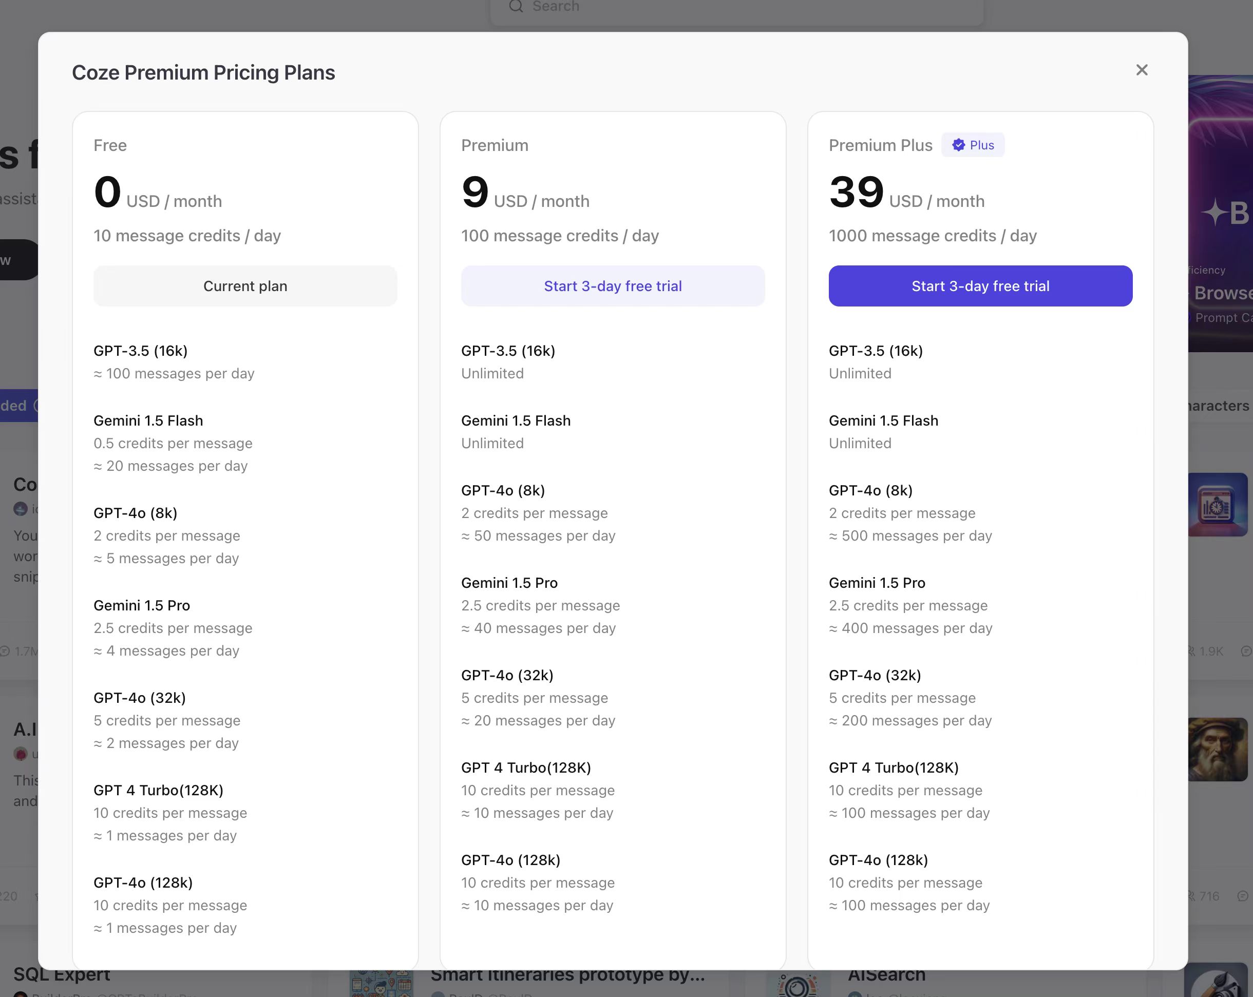
Task: Open the browser bot icon thumbnail on right edge
Action: 1218,504
